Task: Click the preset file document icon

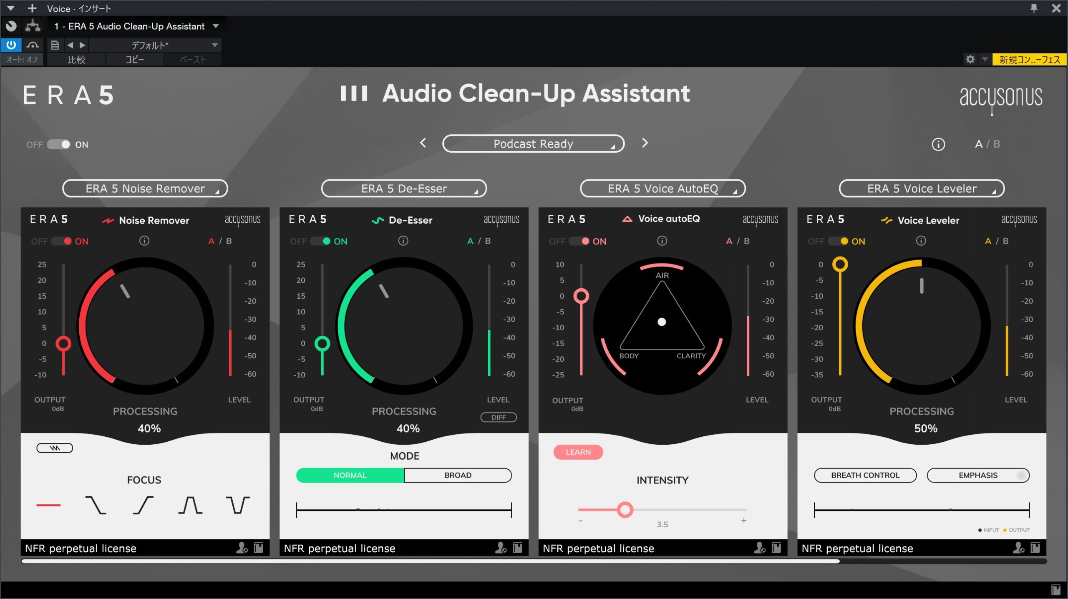Action: pos(55,45)
